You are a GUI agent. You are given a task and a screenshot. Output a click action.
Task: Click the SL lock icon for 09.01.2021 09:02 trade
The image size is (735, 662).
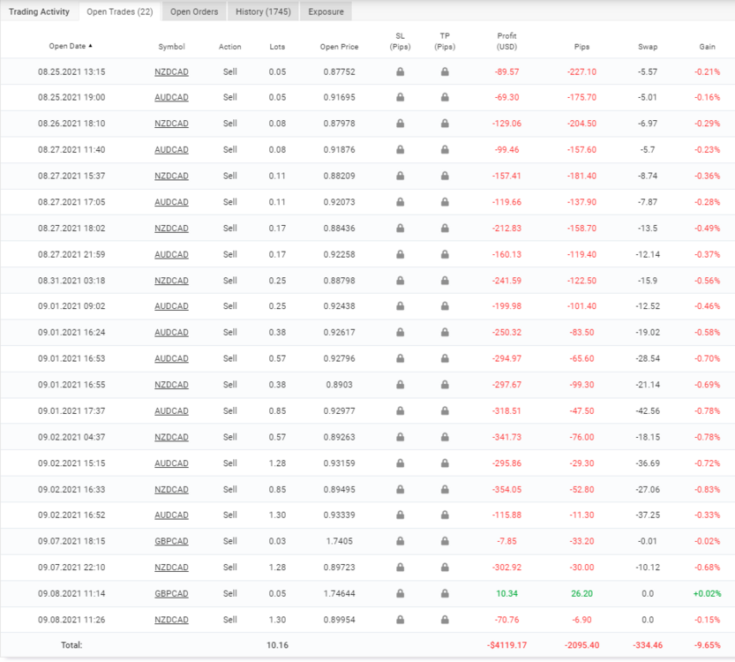pos(400,306)
